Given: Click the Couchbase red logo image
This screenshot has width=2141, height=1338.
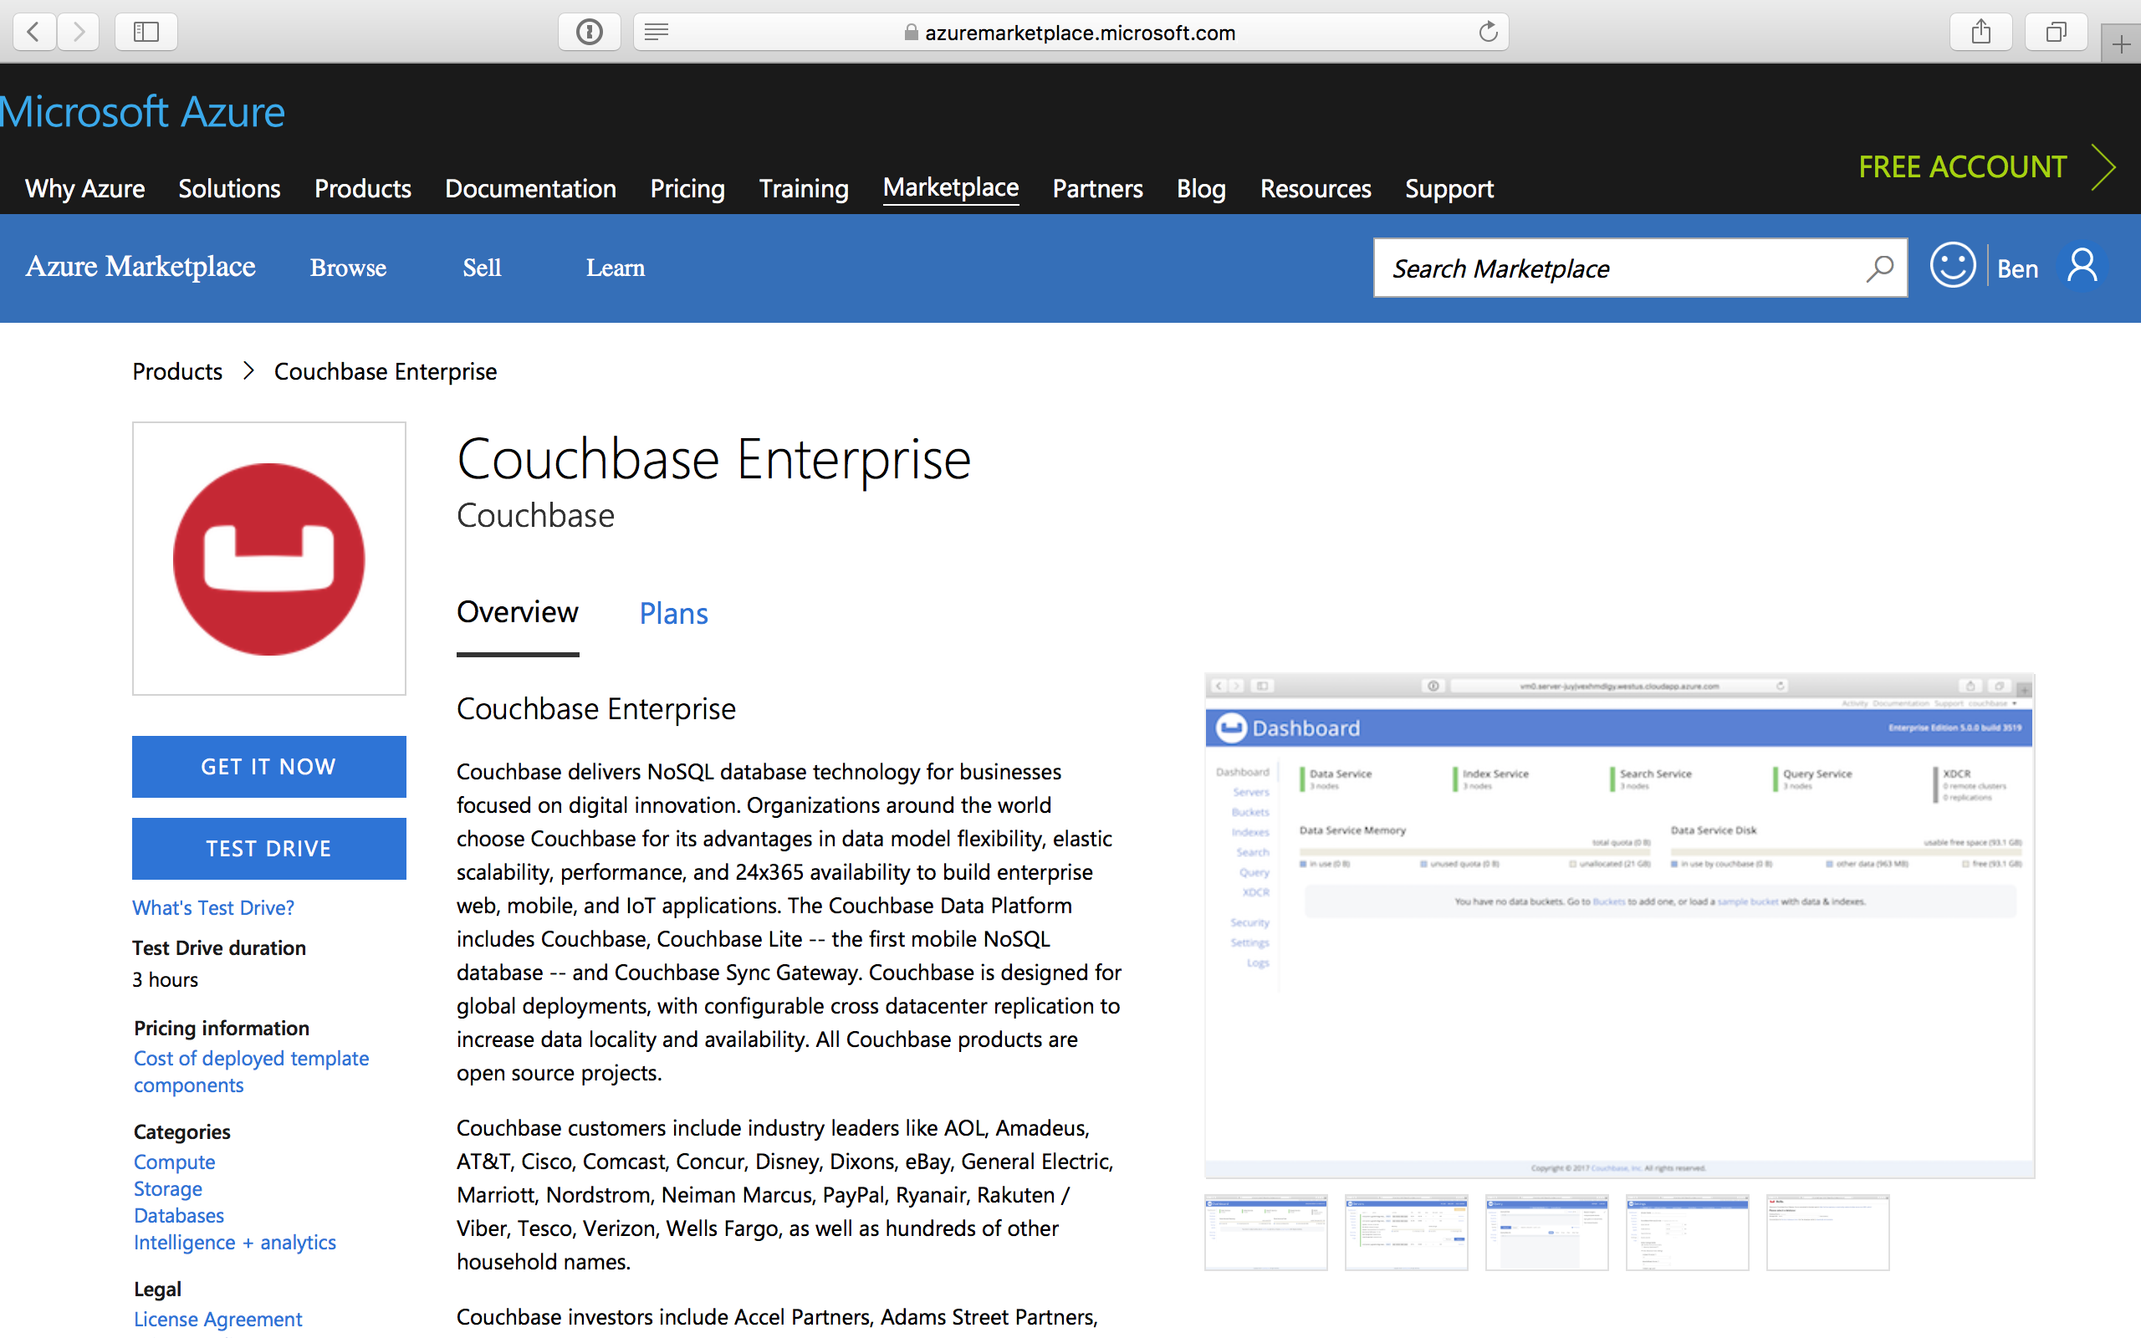Looking at the screenshot, I should tap(268, 558).
